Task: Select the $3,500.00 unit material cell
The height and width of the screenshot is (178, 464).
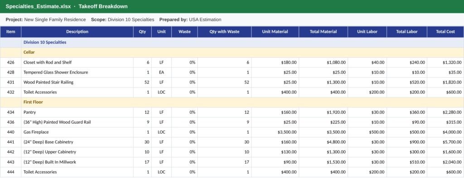Action: (x=275, y=132)
